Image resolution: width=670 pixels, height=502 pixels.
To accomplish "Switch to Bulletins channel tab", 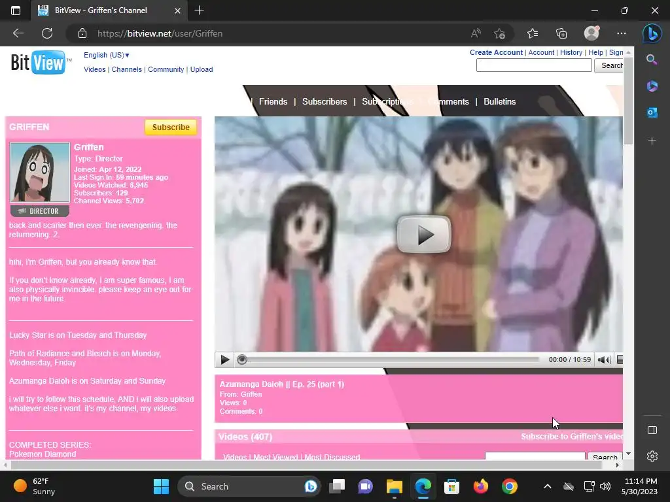I will click(x=499, y=101).
